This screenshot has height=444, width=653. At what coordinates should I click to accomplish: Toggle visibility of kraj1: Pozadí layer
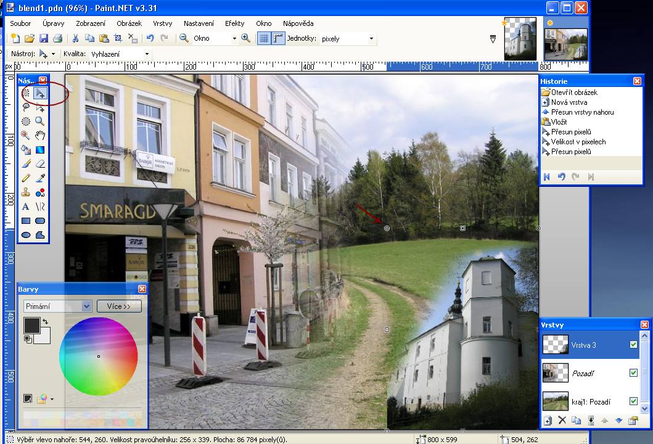point(633,401)
